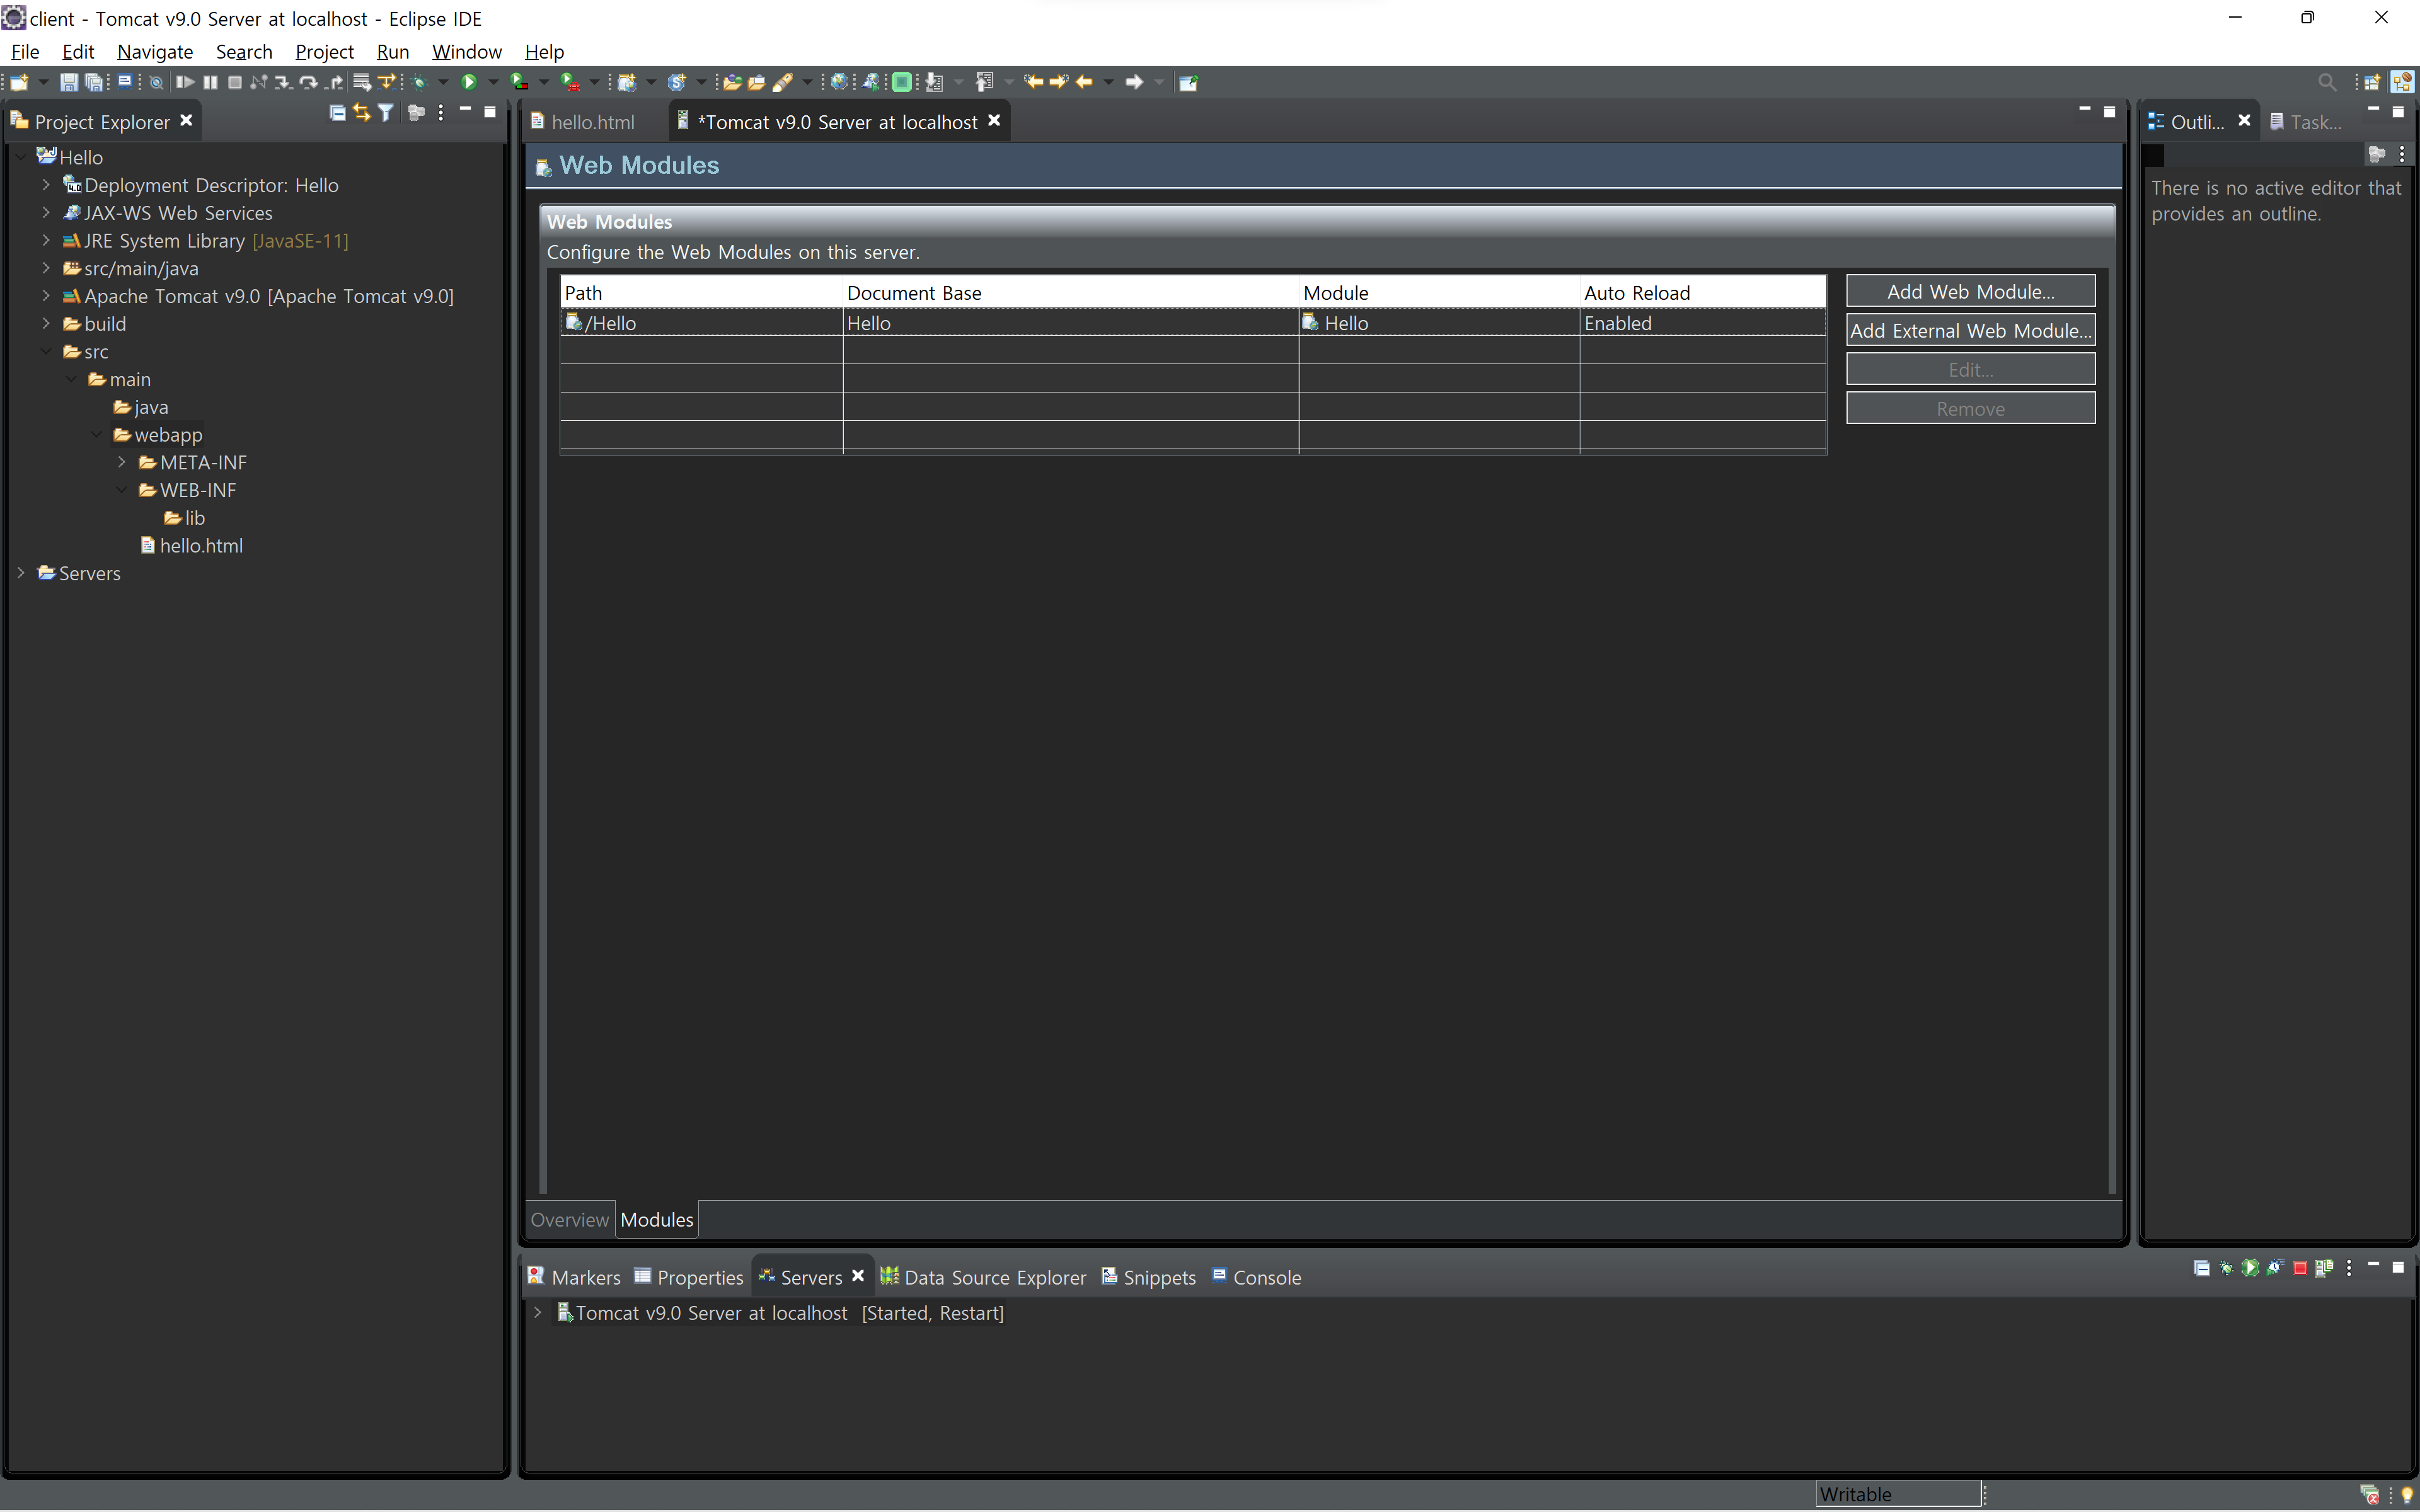Image resolution: width=2420 pixels, height=1512 pixels.
Task: Start the server in profile mode icon
Action: [x=2275, y=1268]
